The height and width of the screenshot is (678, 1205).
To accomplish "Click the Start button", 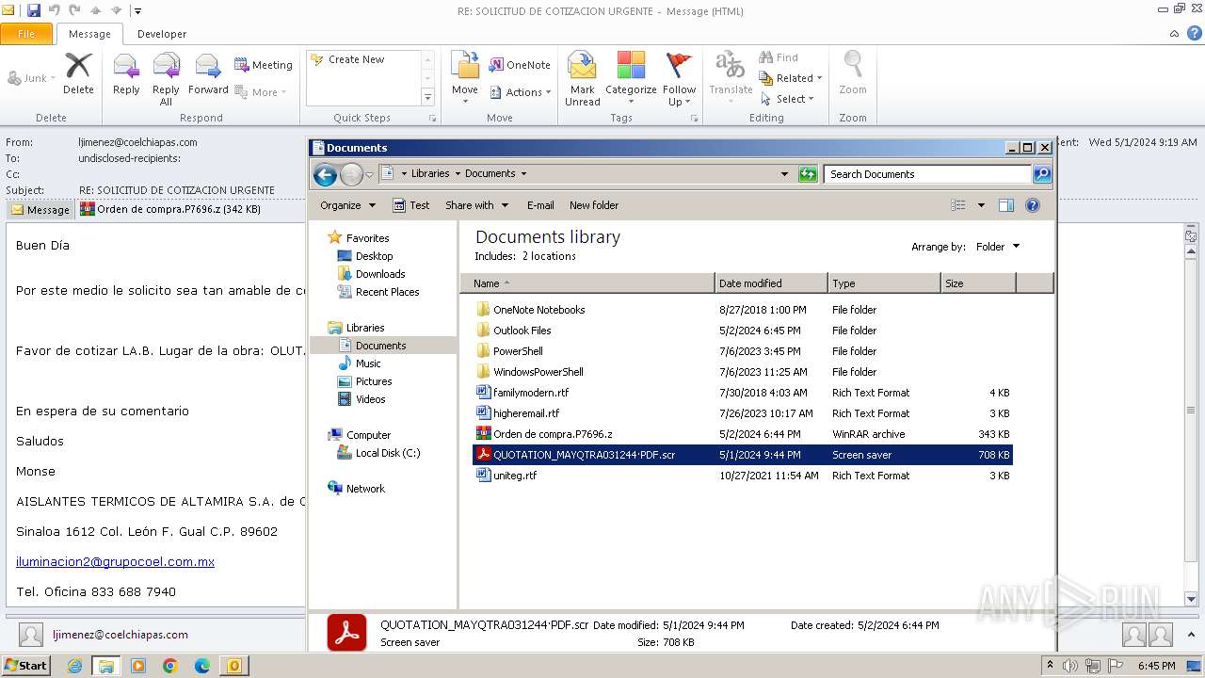I will (25, 666).
